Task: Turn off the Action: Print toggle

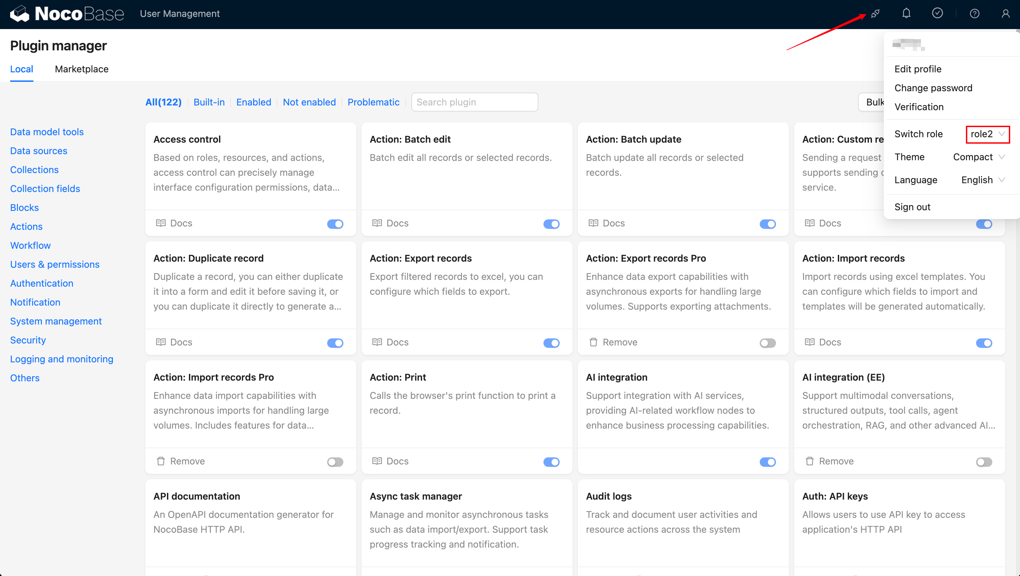Action: pyautogui.click(x=551, y=461)
